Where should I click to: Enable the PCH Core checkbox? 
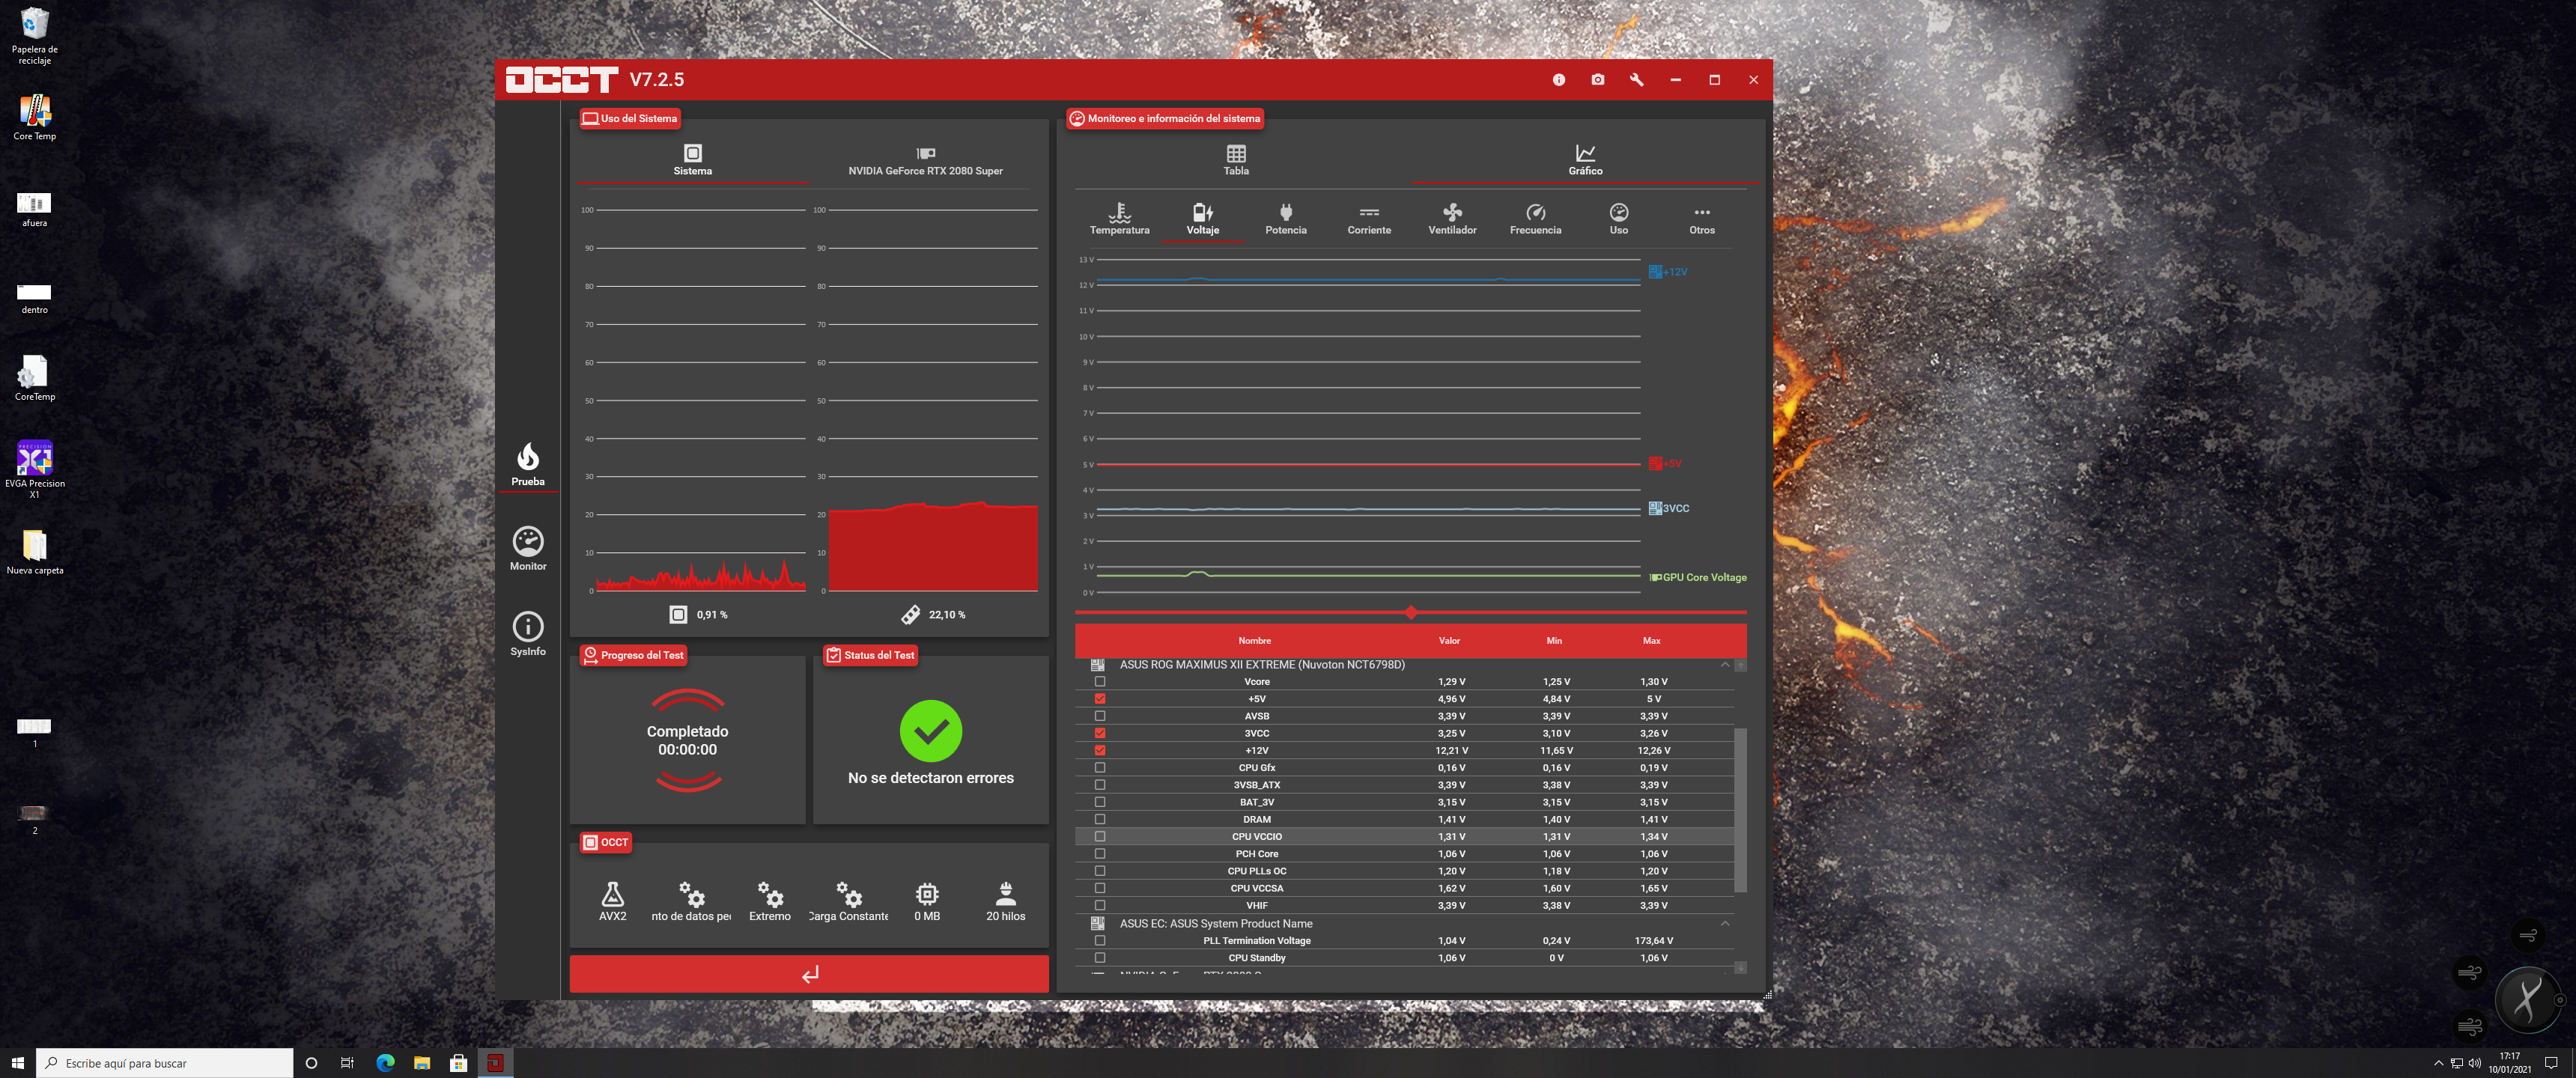pos(1100,854)
